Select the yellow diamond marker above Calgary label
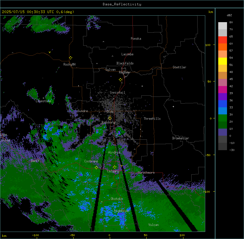This screenshot has width=244, height=239. click(115, 167)
